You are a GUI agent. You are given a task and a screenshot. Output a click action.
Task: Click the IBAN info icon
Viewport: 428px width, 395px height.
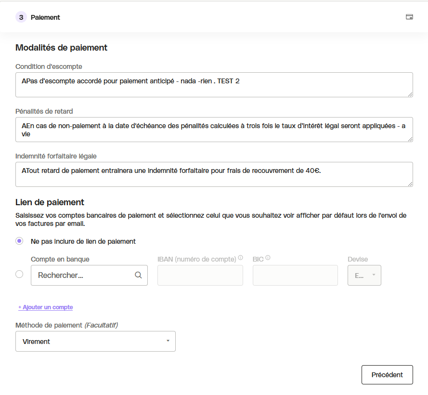(240, 258)
